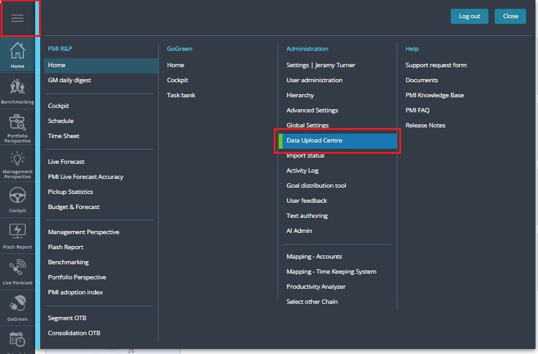
Task: Open Data Upload Centre
Action: coord(338,141)
